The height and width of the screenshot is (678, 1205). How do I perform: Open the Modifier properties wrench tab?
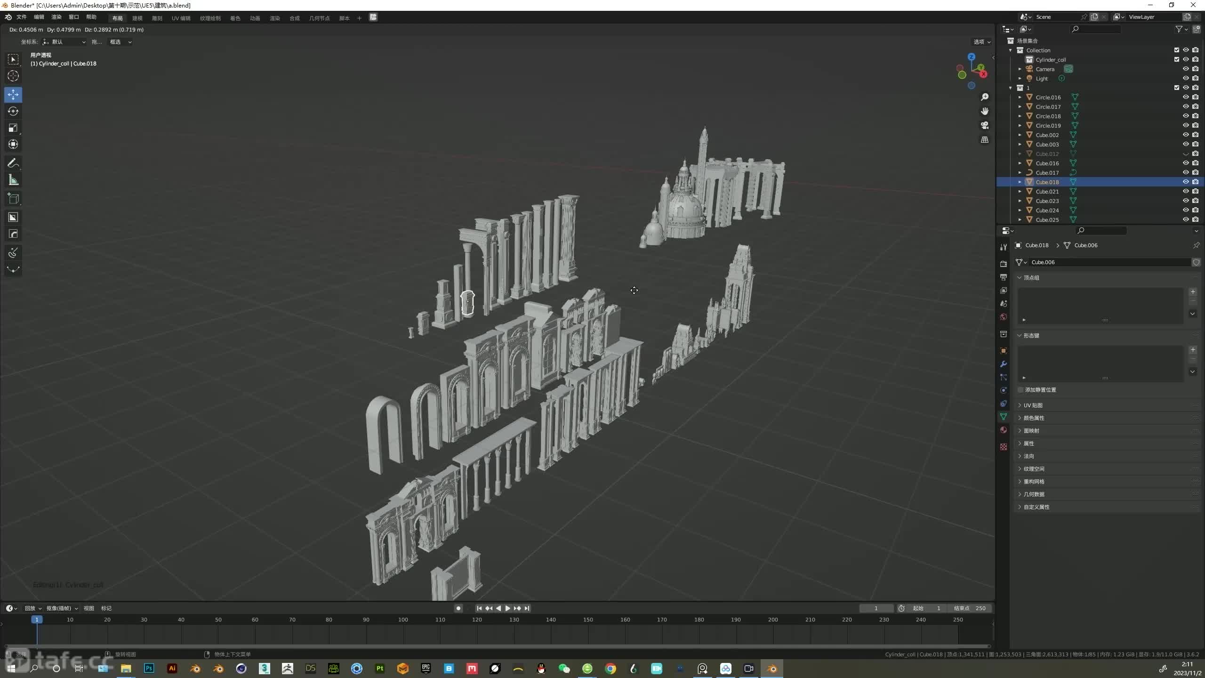[x=1004, y=364]
